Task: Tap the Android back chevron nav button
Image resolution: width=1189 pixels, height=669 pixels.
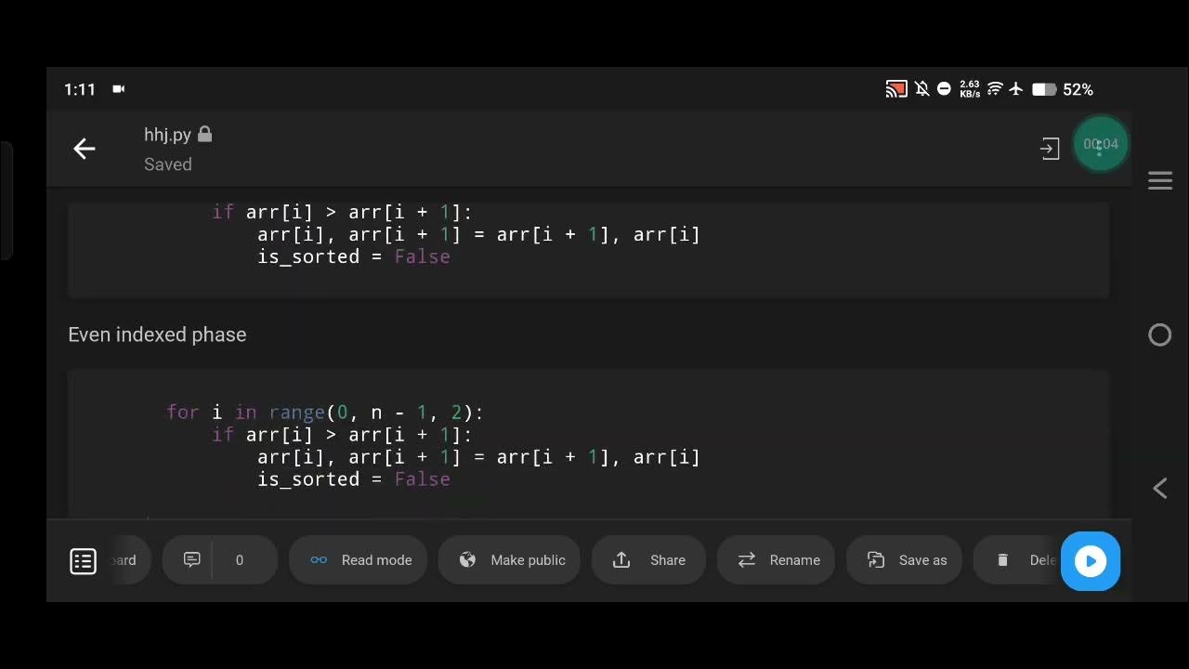Action: pyautogui.click(x=1160, y=489)
